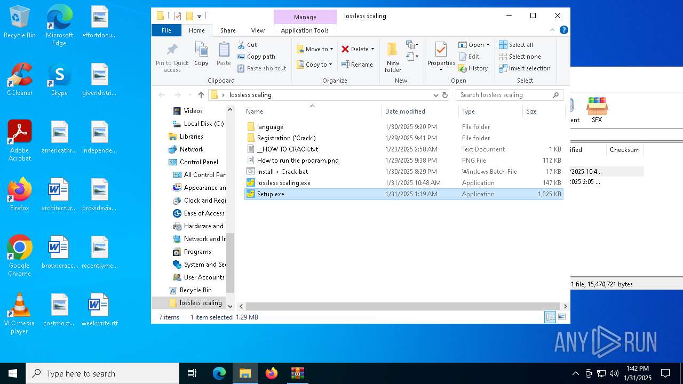This screenshot has height=384, width=683.
Task: Open the Copy to dropdown
Action: (x=315, y=65)
